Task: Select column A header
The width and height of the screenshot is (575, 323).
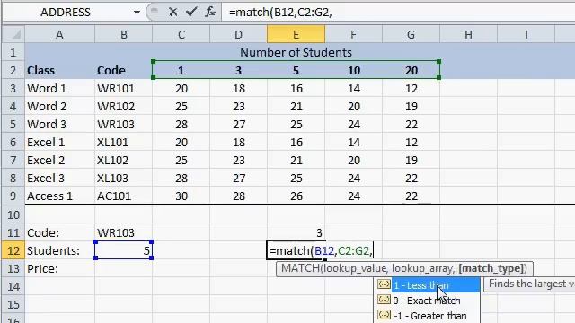Action: click(59, 35)
